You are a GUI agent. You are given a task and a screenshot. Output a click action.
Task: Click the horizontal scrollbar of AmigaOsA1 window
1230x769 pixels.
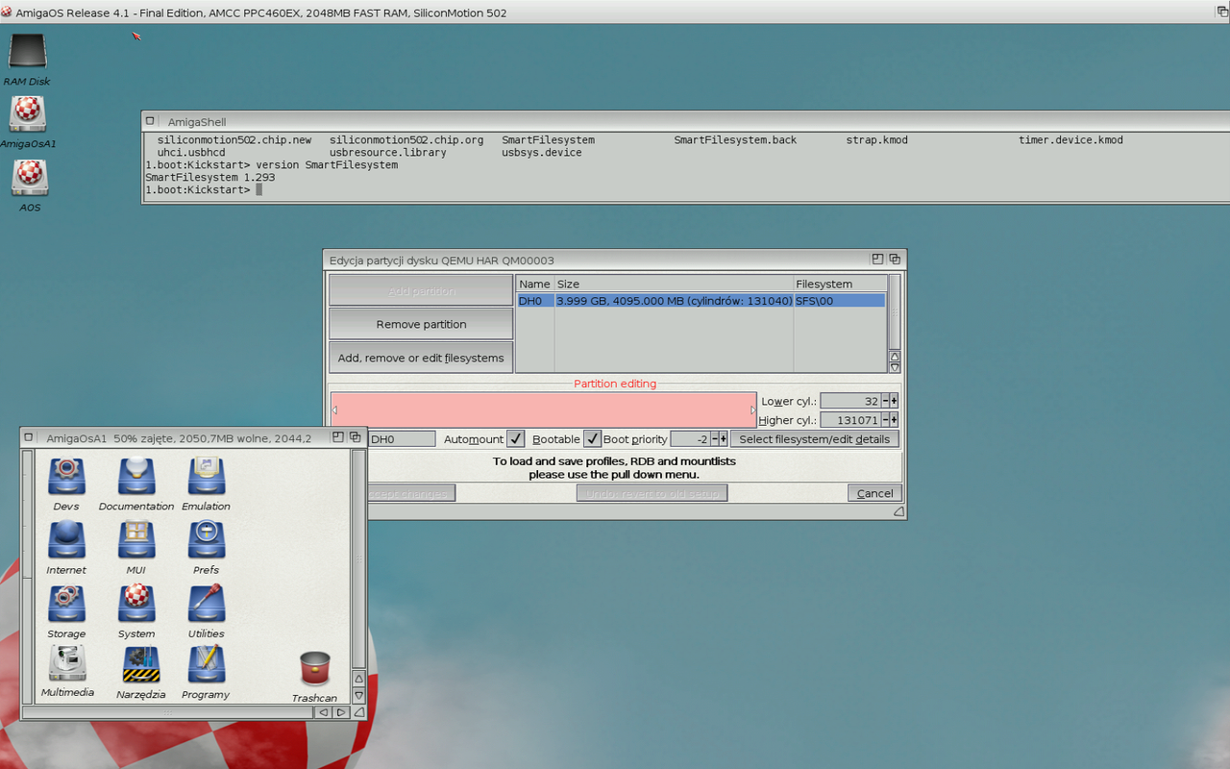[168, 712]
